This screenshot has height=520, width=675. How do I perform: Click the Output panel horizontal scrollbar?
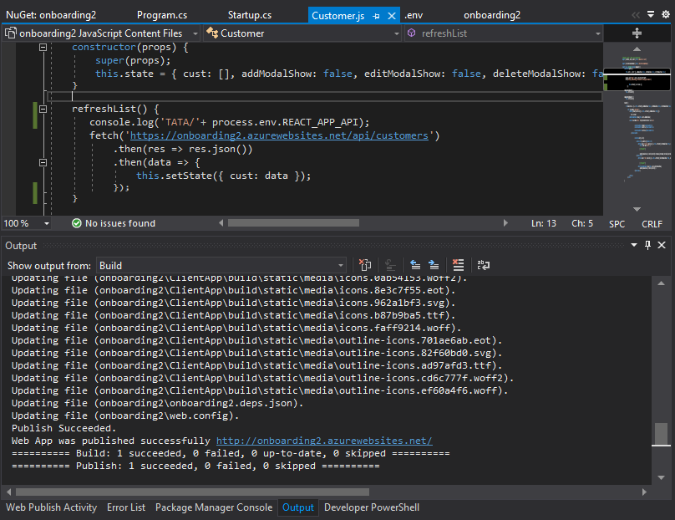(192, 492)
